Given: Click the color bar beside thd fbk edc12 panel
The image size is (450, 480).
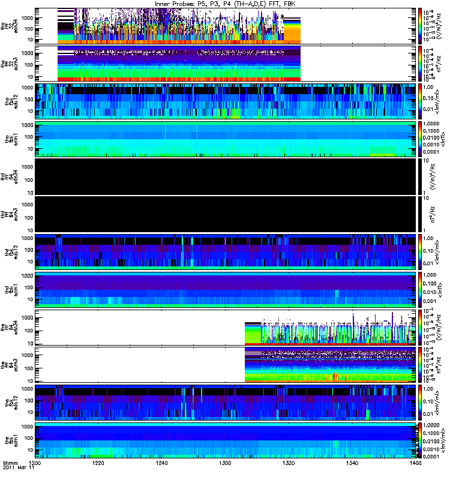Looking at the screenshot, I should 420,252.
